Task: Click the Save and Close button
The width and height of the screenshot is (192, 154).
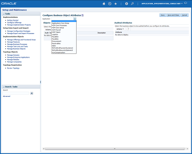Action: coord(173,15)
